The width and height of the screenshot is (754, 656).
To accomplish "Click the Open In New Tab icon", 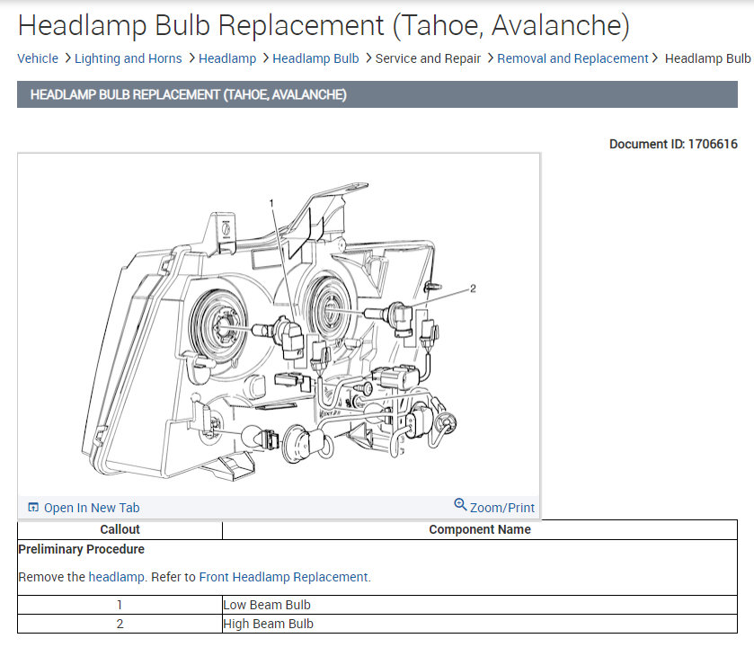I will point(33,508).
